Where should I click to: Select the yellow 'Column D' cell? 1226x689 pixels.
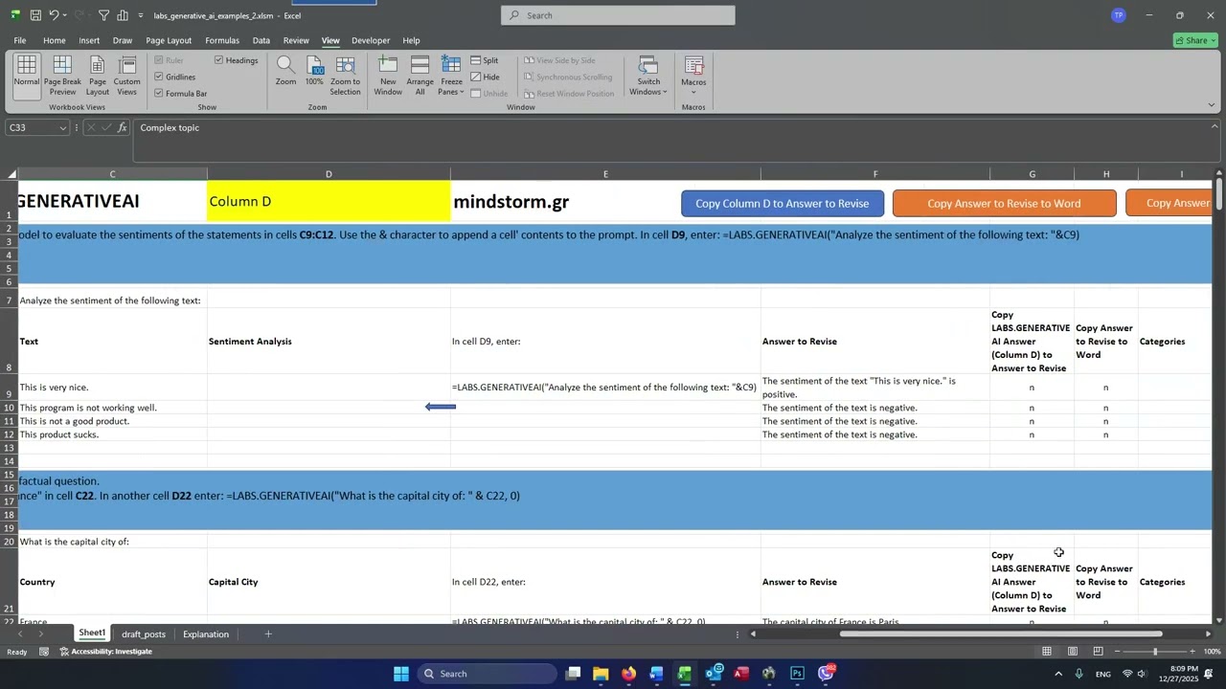tap(329, 202)
